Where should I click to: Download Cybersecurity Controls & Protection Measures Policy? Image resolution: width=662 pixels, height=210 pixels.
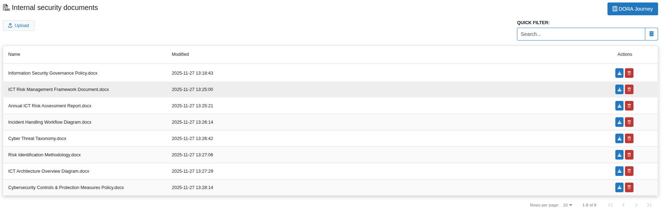(619, 188)
